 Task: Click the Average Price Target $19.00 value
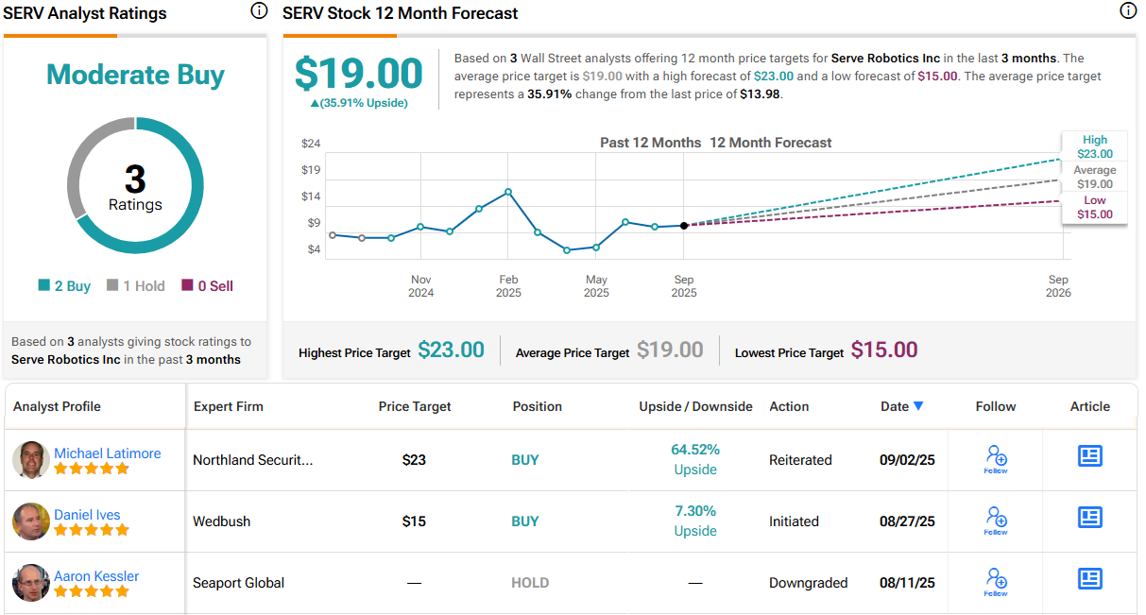point(670,350)
